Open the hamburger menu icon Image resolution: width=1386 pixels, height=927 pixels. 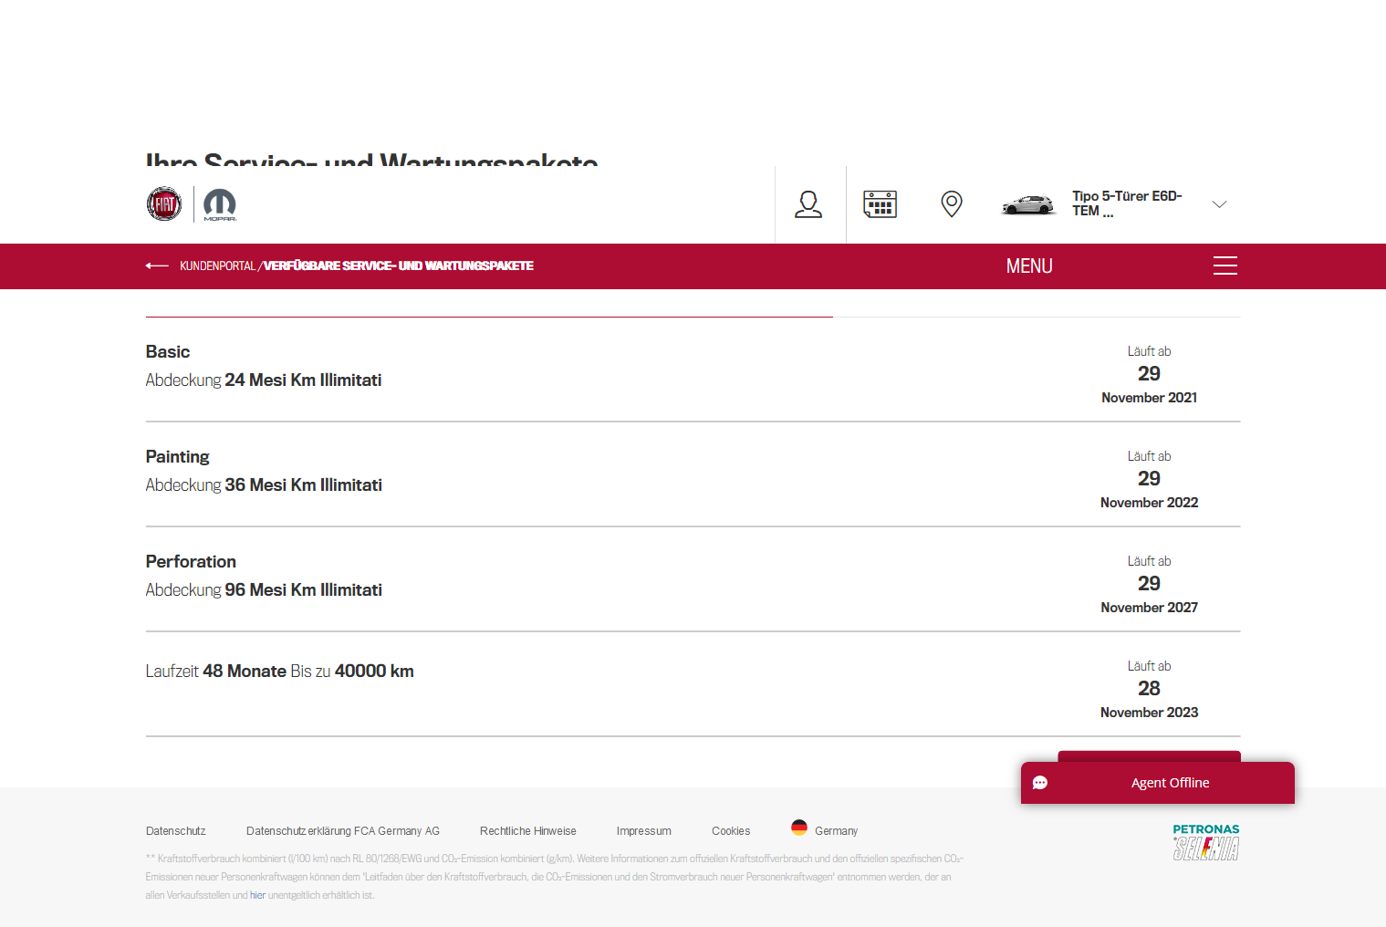[1224, 266]
